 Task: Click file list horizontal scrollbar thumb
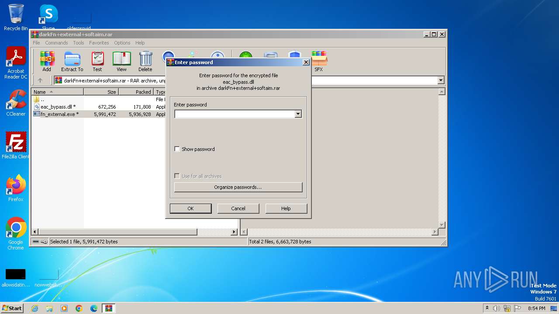(118, 232)
